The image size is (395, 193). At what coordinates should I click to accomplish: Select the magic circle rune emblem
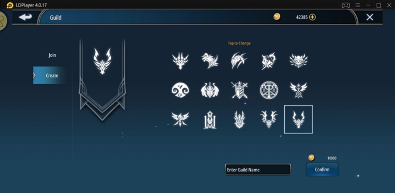[x=269, y=90]
